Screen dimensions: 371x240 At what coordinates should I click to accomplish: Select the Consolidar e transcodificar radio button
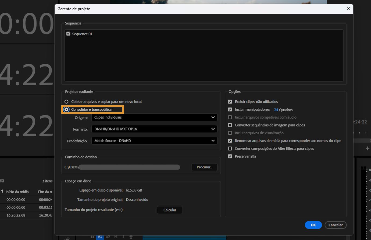click(x=66, y=110)
